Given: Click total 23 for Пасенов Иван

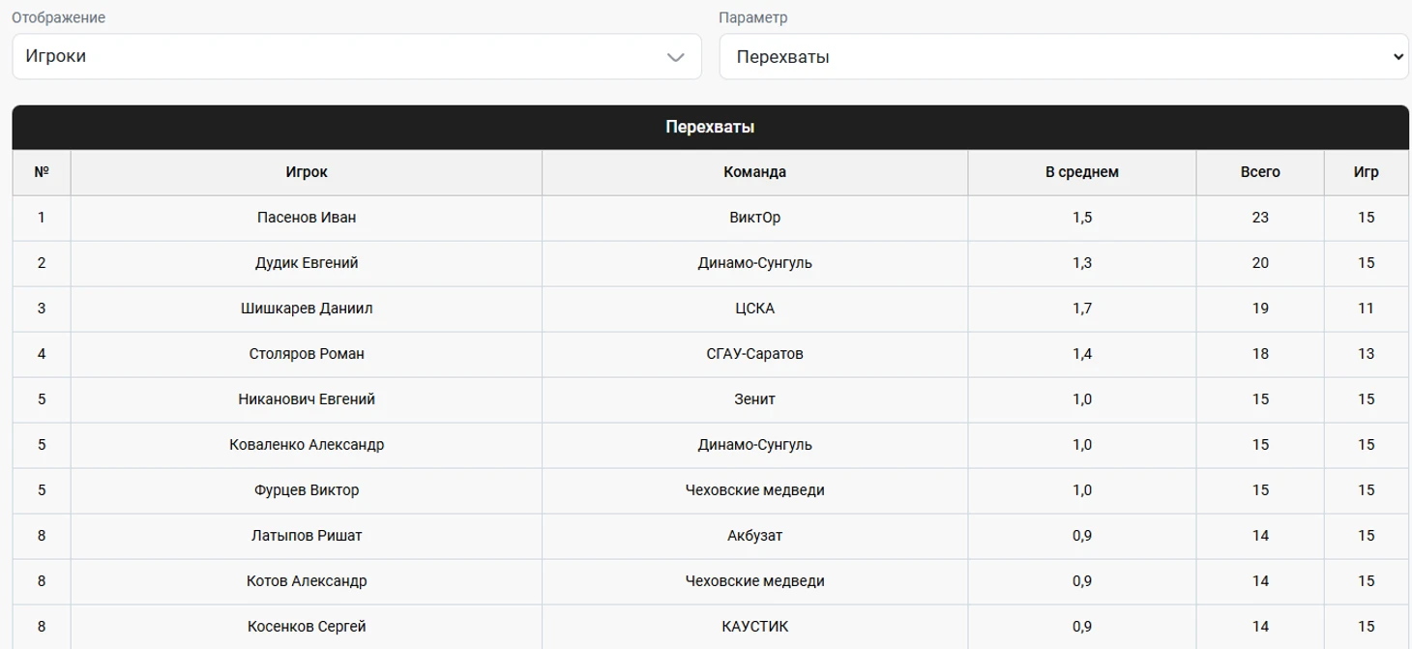Looking at the screenshot, I should point(1260,218).
